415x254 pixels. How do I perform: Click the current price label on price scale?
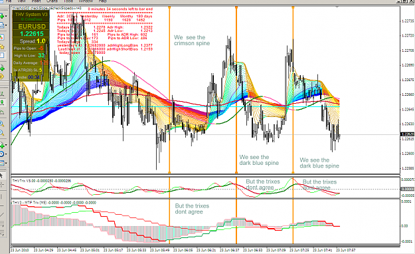tap(407, 134)
